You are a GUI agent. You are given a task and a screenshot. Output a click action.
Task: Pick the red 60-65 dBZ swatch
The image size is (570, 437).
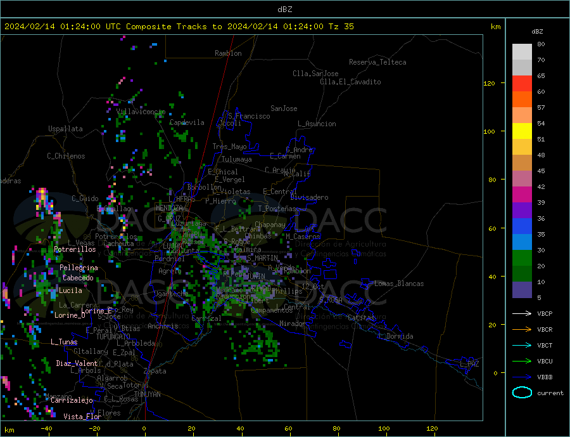coord(522,83)
